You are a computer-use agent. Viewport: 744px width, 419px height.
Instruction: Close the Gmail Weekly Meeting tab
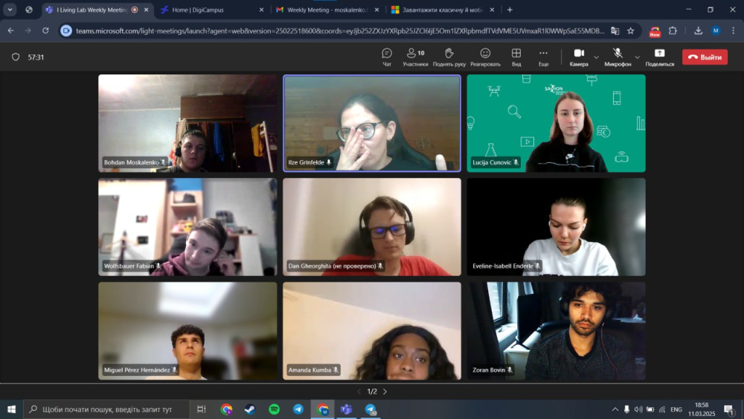(x=376, y=10)
